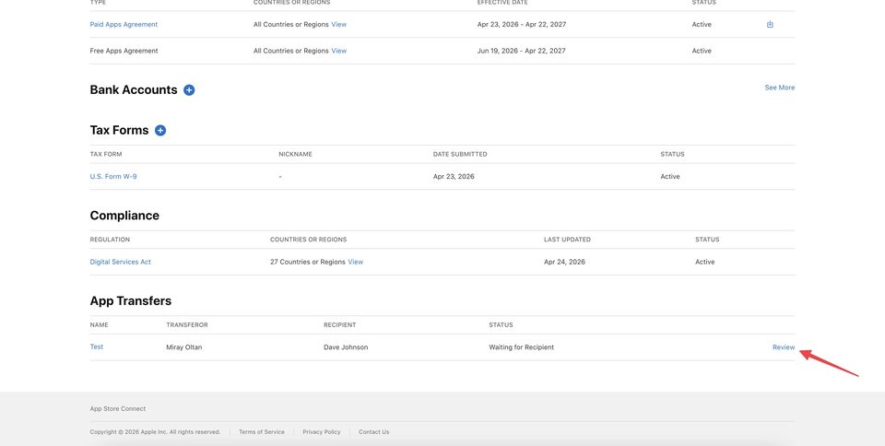
Task: Add a new tax form with plus icon
Action: pyautogui.click(x=160, y=130)
